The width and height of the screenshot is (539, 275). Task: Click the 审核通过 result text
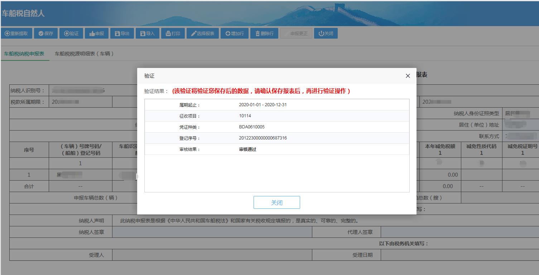click(247, 149)
